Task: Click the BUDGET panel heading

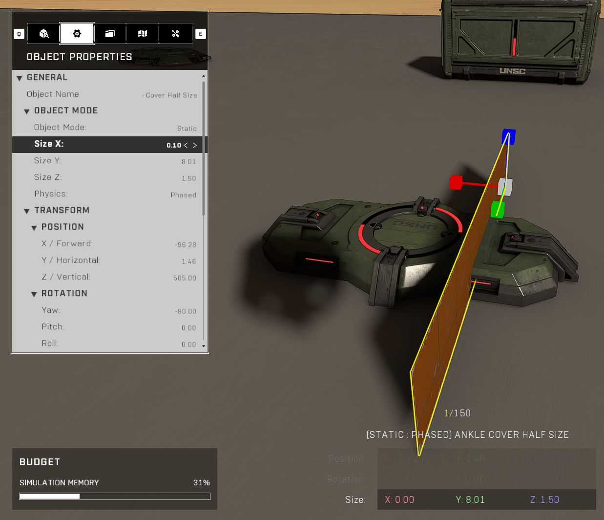Action: (x=40, y=462)
